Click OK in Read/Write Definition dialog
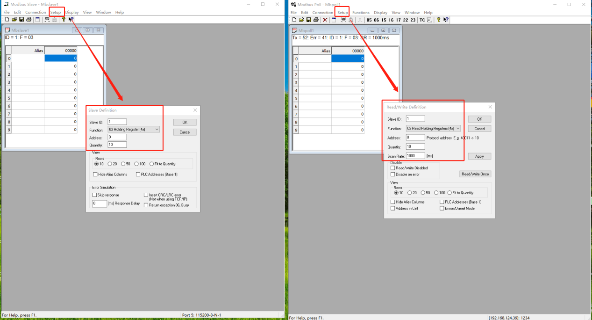 click(x=479, y=119)
